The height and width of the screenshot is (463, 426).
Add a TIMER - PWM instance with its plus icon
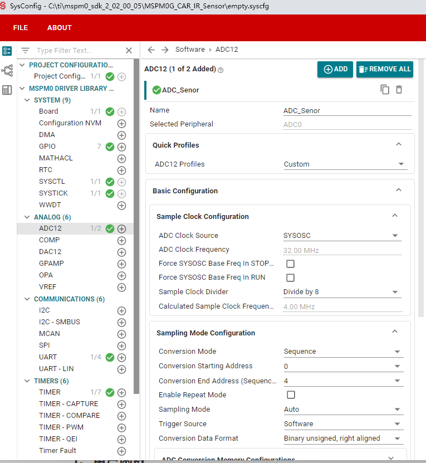[x=121, y=427]
